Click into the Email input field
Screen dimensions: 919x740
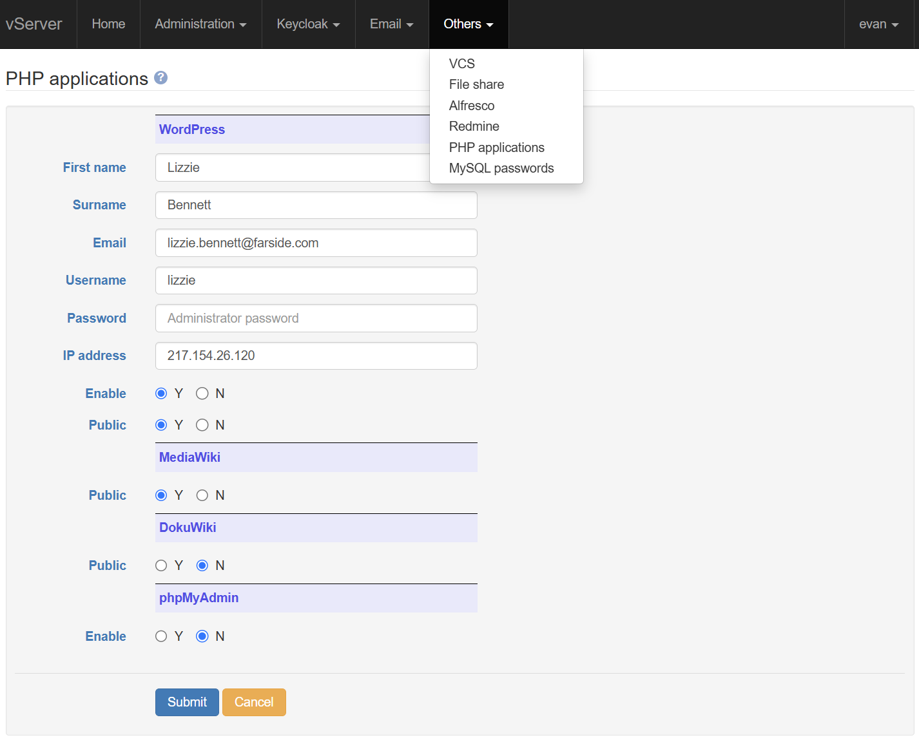[316, 243]
